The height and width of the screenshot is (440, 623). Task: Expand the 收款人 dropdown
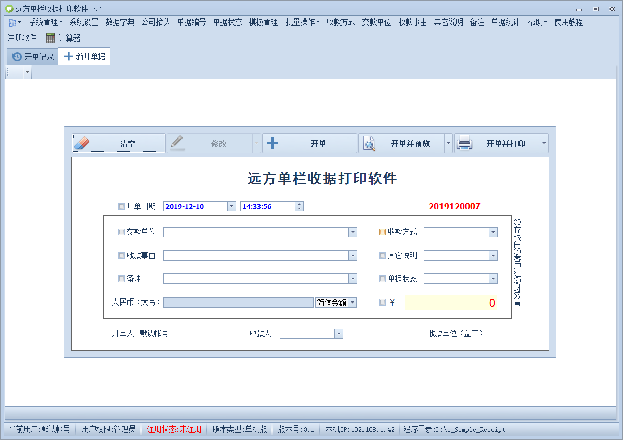(x=339, y=334)
